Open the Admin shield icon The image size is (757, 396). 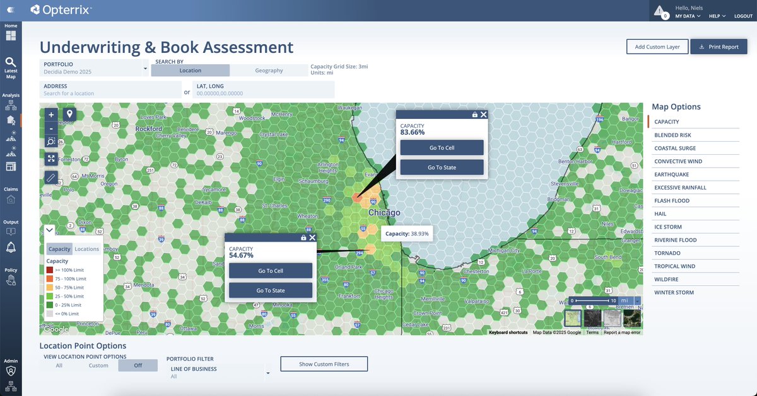tap(11, 371)
